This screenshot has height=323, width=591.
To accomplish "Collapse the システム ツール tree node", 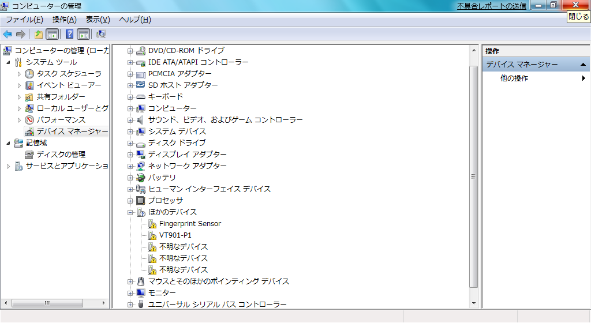I will [8, 62].
